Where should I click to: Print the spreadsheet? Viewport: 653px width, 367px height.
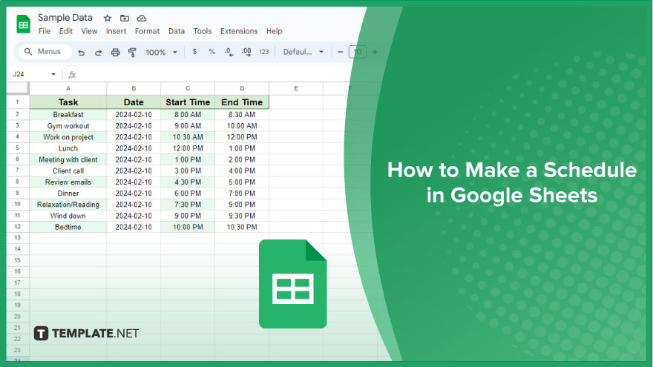pos(115,53)
